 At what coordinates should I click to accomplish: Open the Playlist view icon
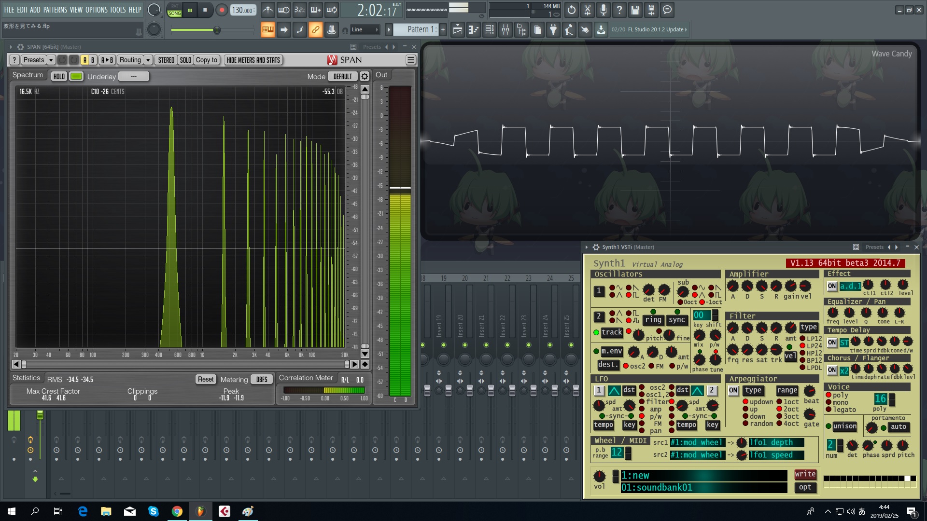pyautogui.click(x=457, y=30)
